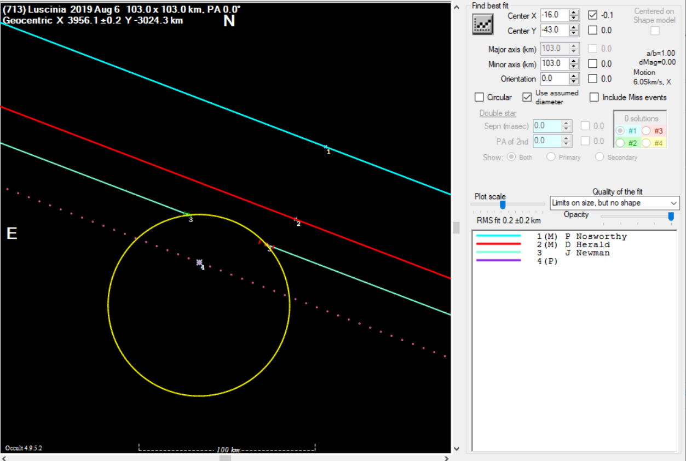The width and height of the screenshot is (686, 461).
Task: Select solution #3 radio button
Action: tap(646, 131)
